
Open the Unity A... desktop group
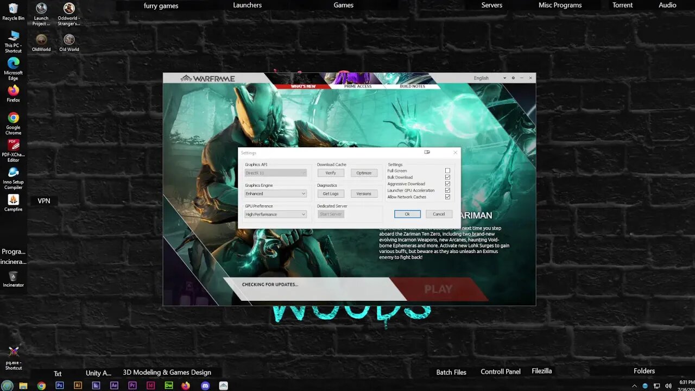(x=98, y=373)
